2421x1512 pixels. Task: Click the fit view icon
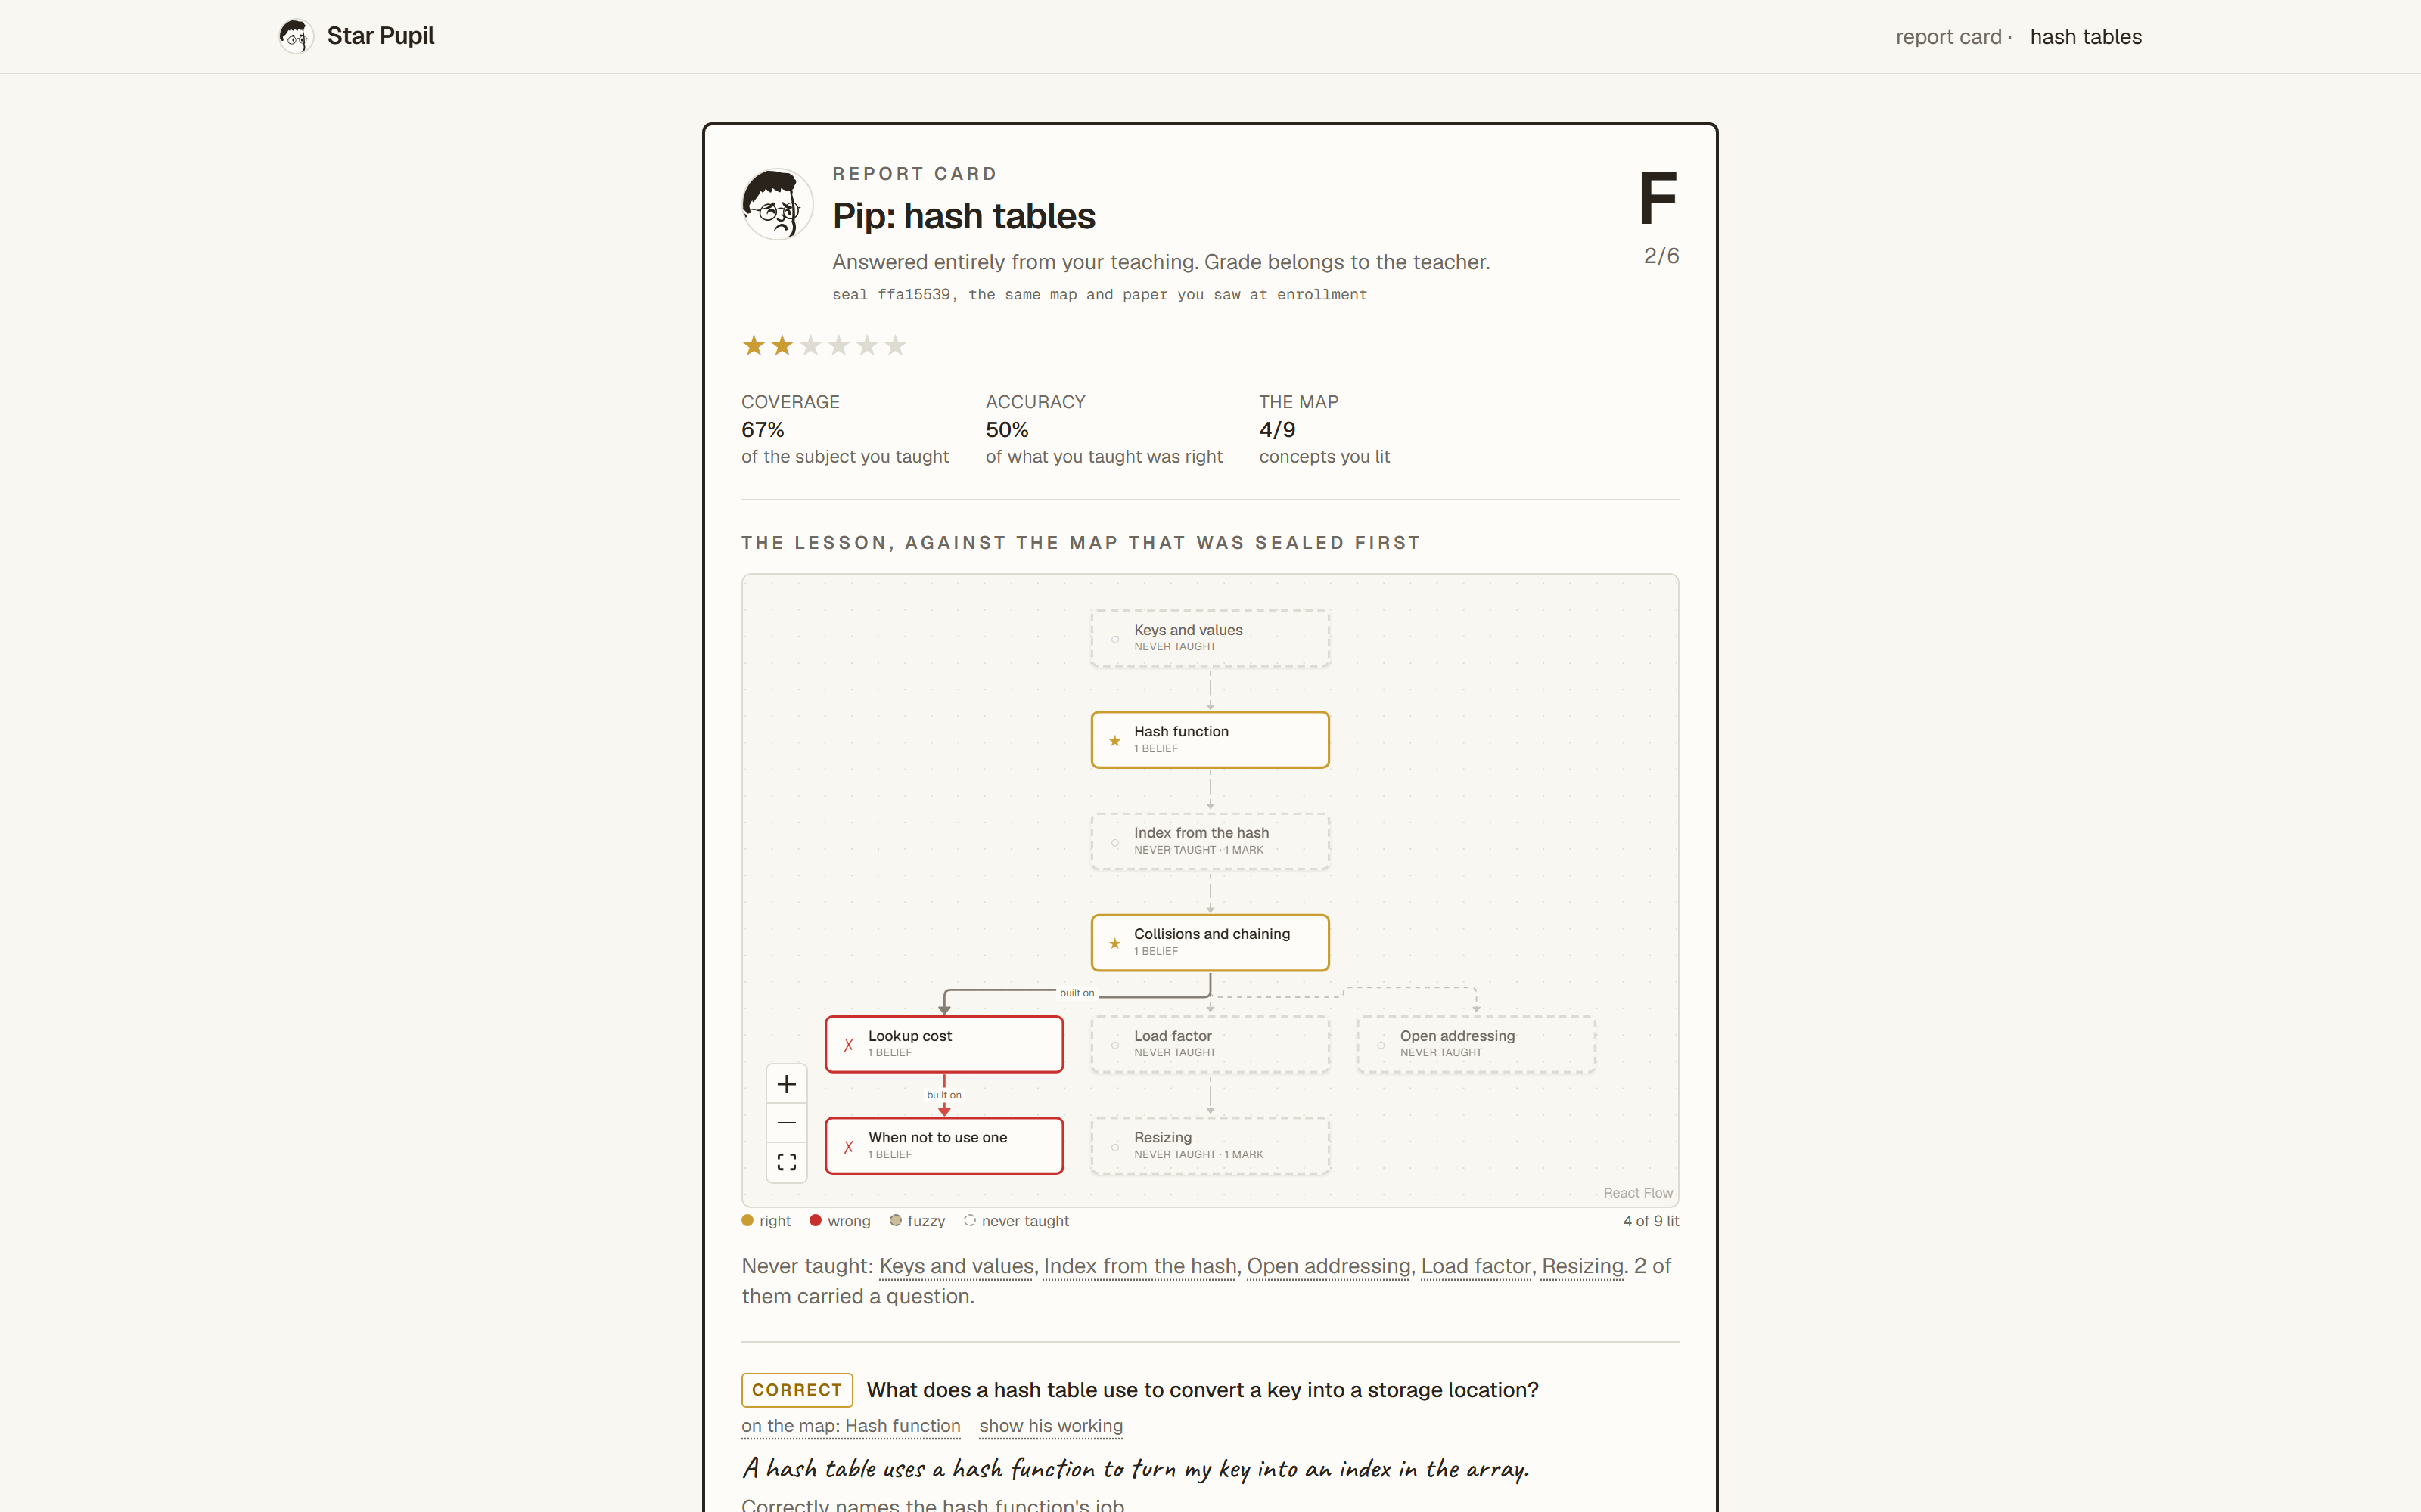[x=786, y=1162]
